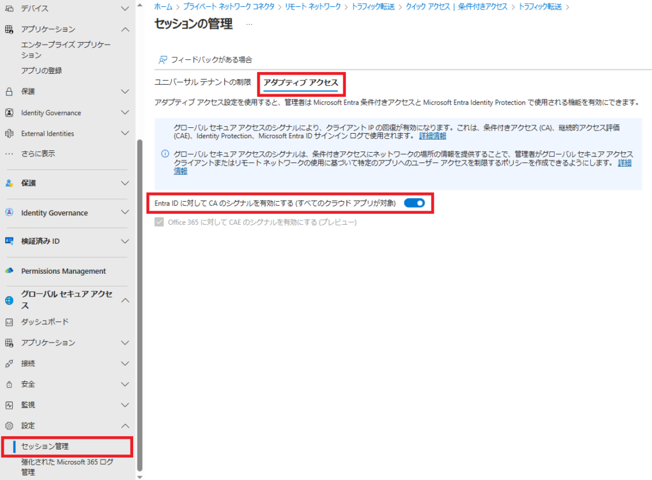Click the blue info circle icon

pos(165,154)
